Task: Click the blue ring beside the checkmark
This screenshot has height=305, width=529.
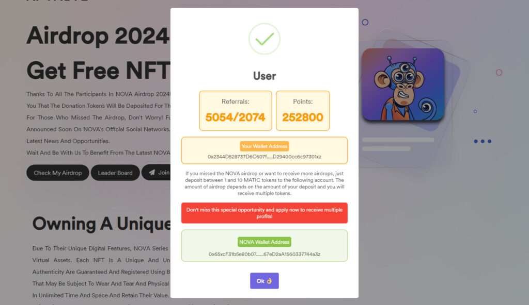Action: pyautogui.click(x=365, y=22)
